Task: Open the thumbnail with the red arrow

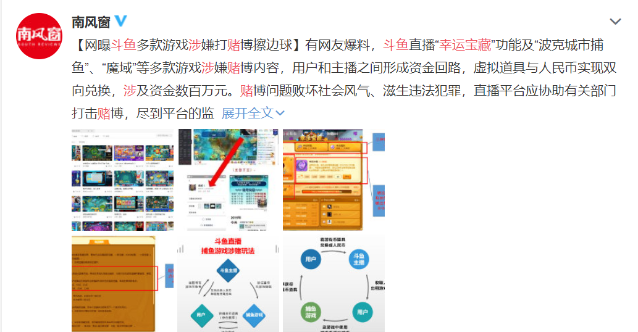Action: click(229, 180)
